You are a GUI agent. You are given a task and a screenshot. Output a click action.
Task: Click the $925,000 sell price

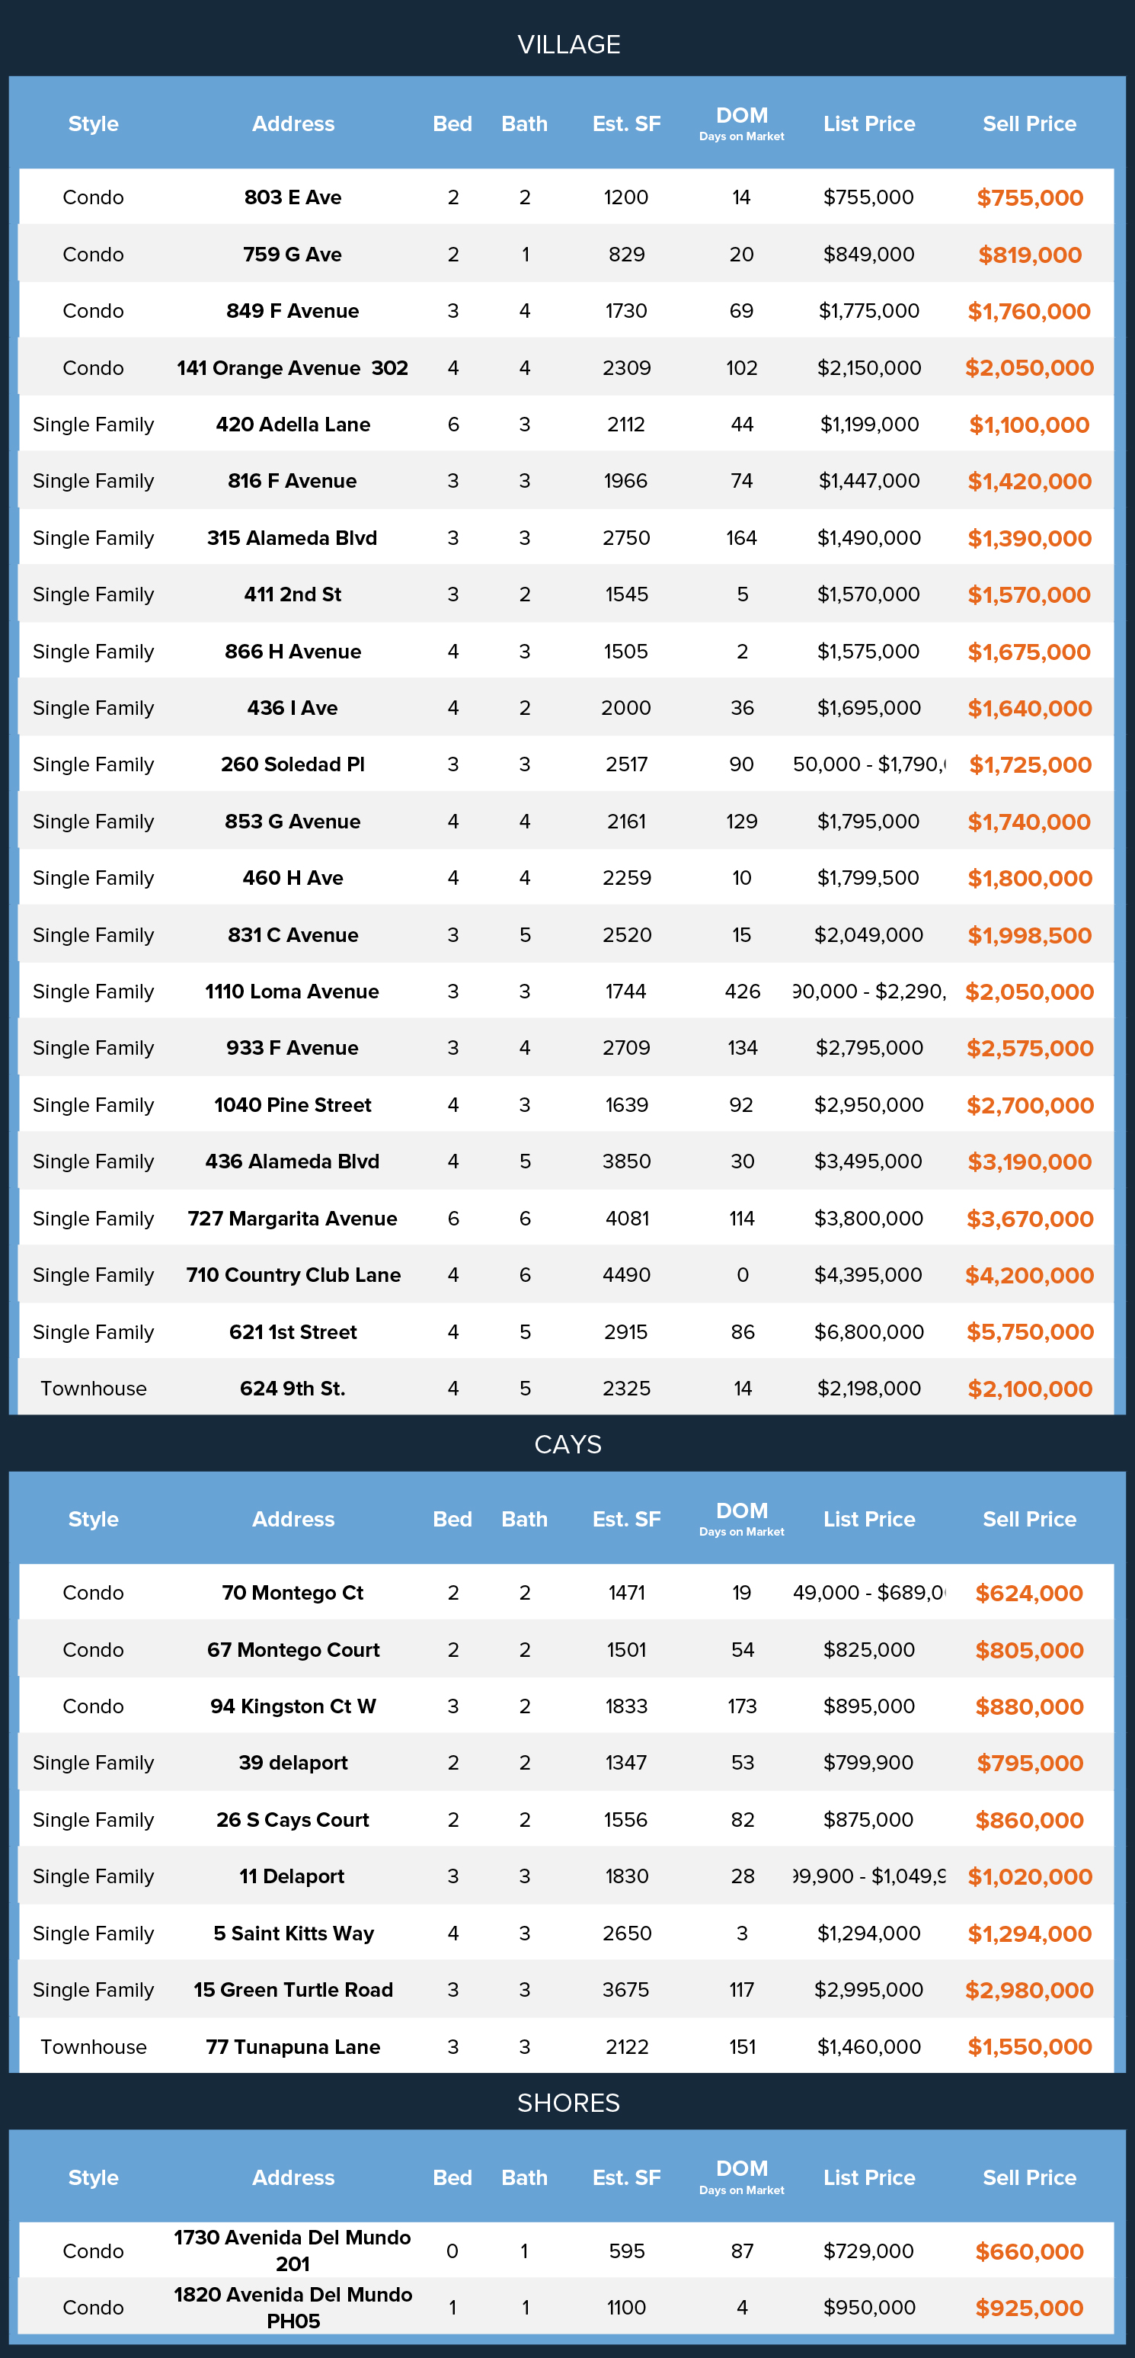(x=1029, y=2308)
